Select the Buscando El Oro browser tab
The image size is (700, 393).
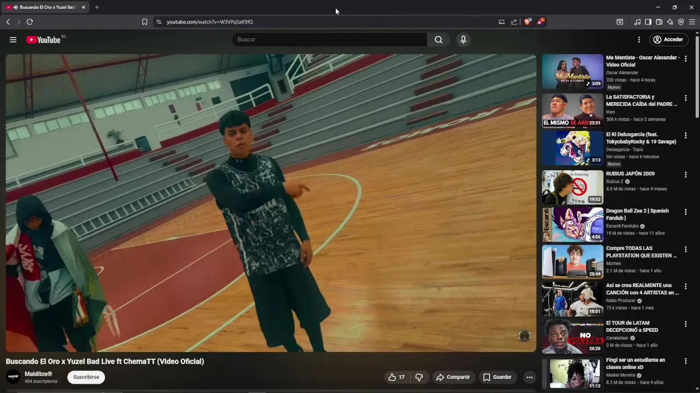[46, 7]
